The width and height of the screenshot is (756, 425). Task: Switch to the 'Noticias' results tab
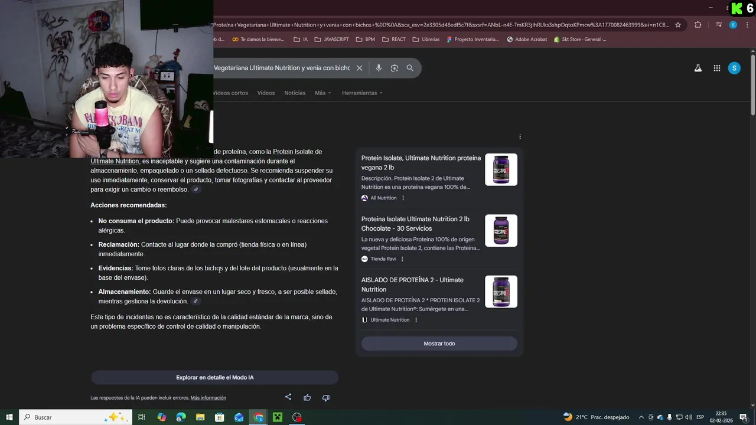point(295,93)
